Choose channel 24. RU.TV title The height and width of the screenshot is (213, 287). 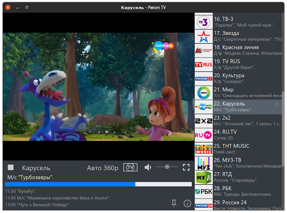[225, 132]
